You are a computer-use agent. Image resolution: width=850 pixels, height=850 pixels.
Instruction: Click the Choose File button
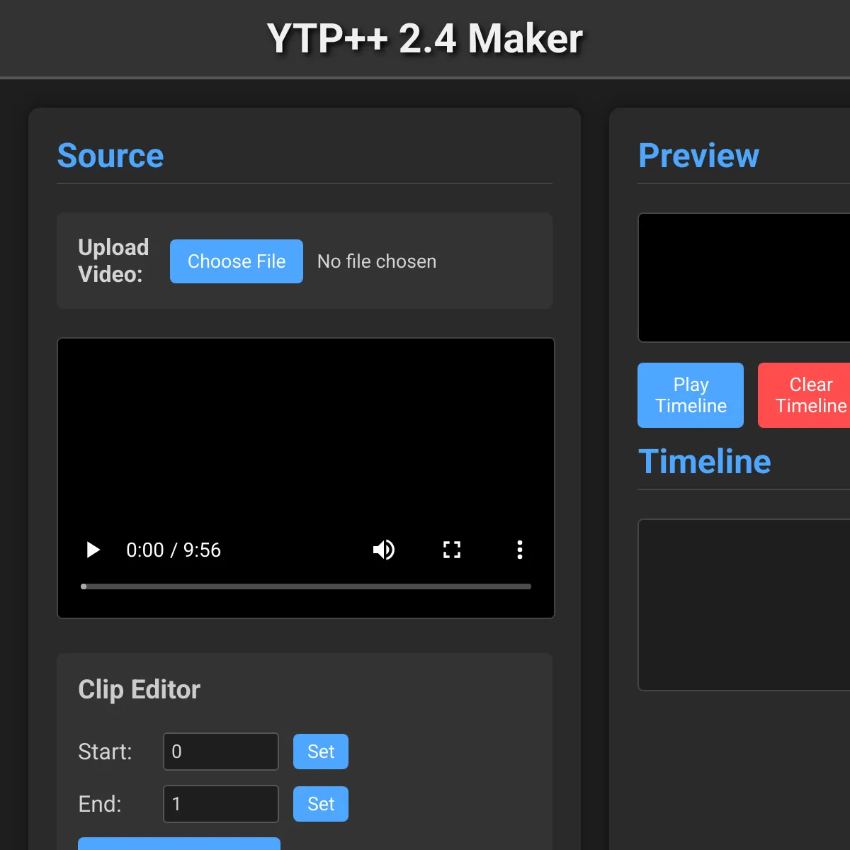[237, 261]
